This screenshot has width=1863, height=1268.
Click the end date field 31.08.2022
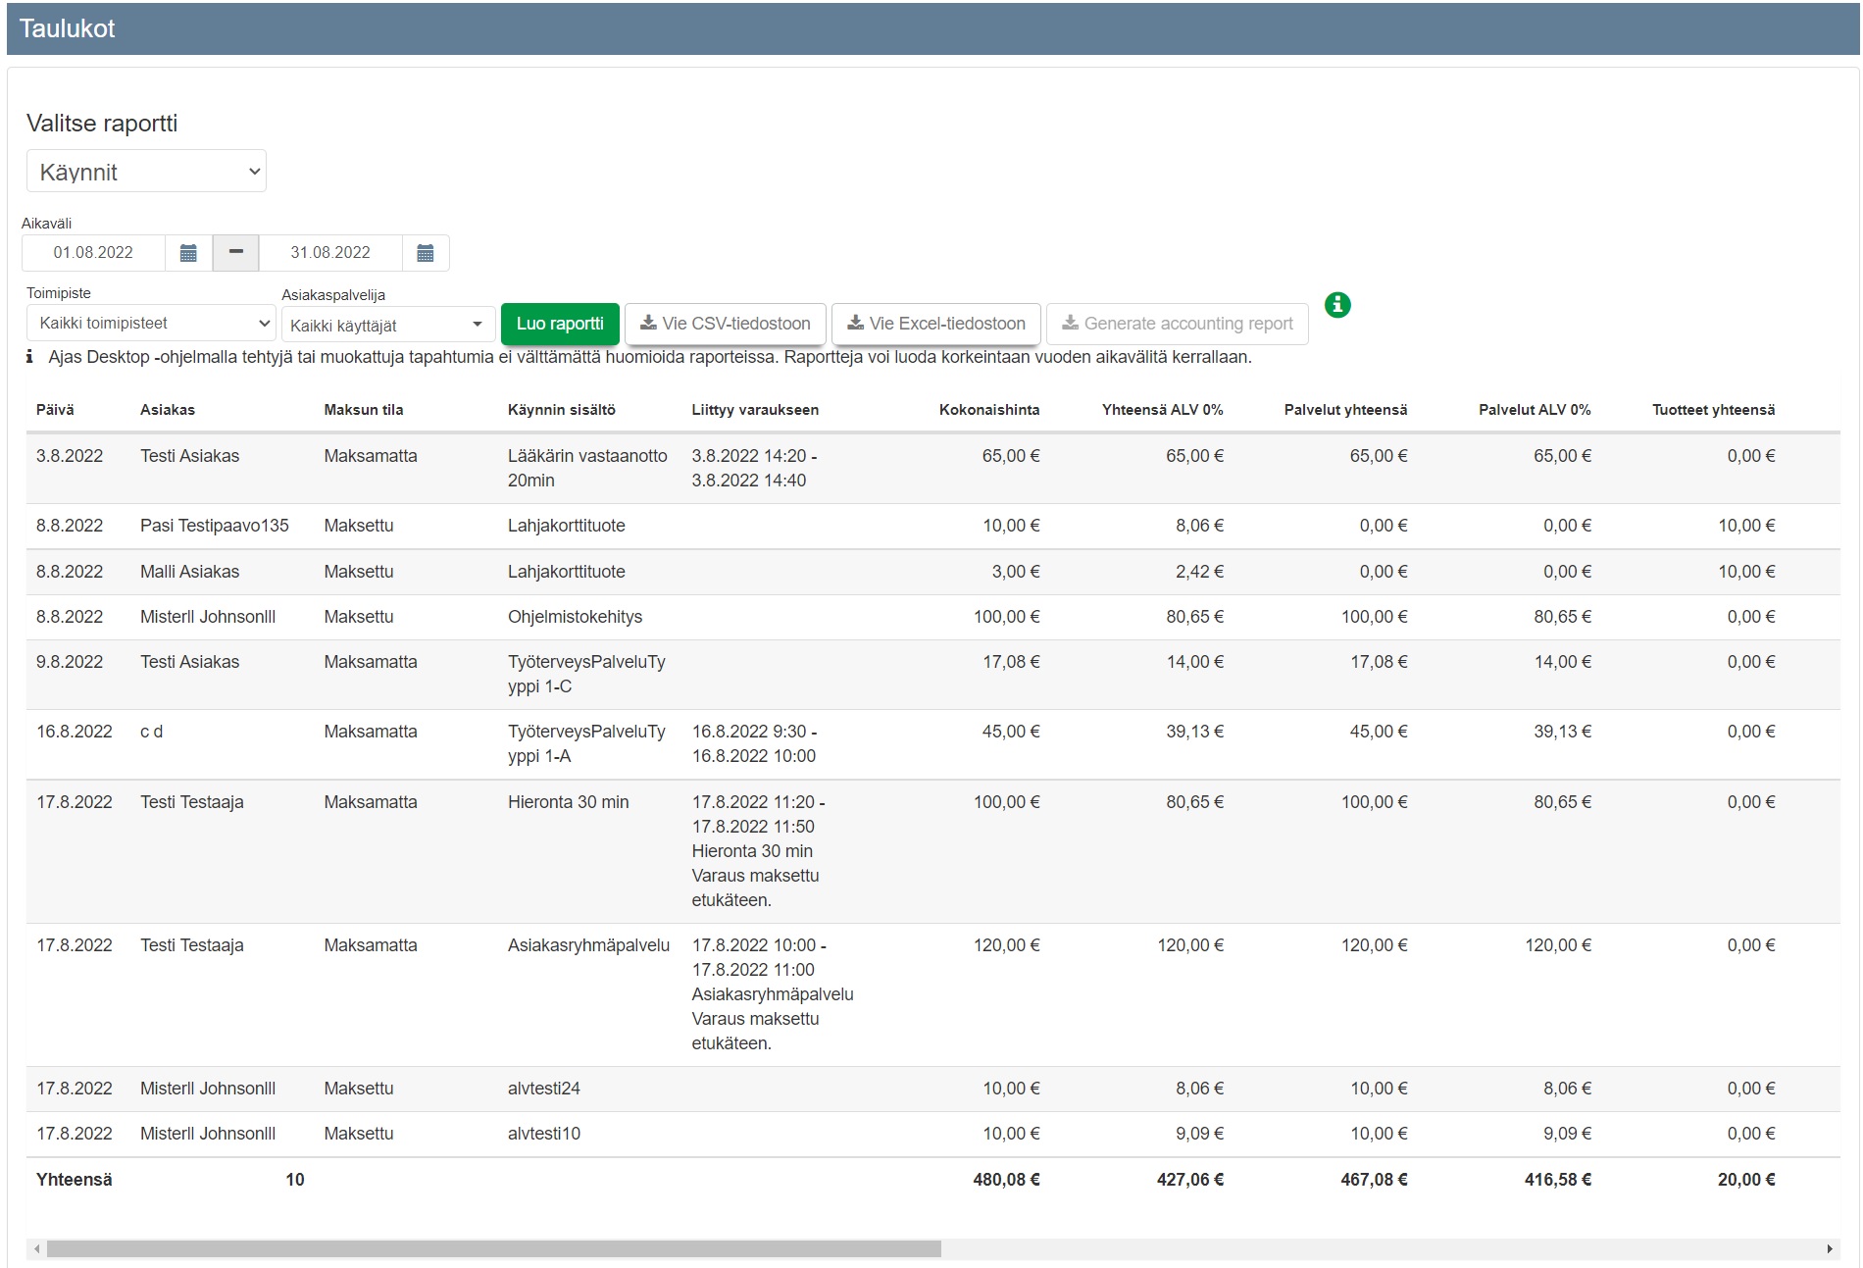coord(330,253)
